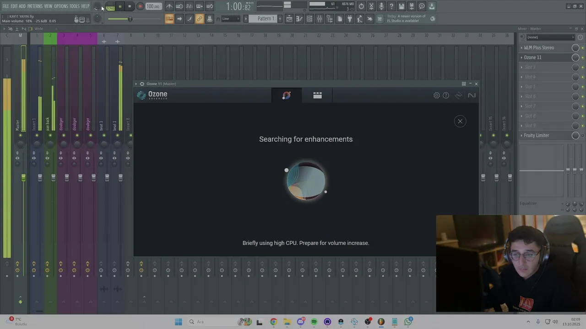Expand the WLM Plus Stereo slot

pos(521,48)
